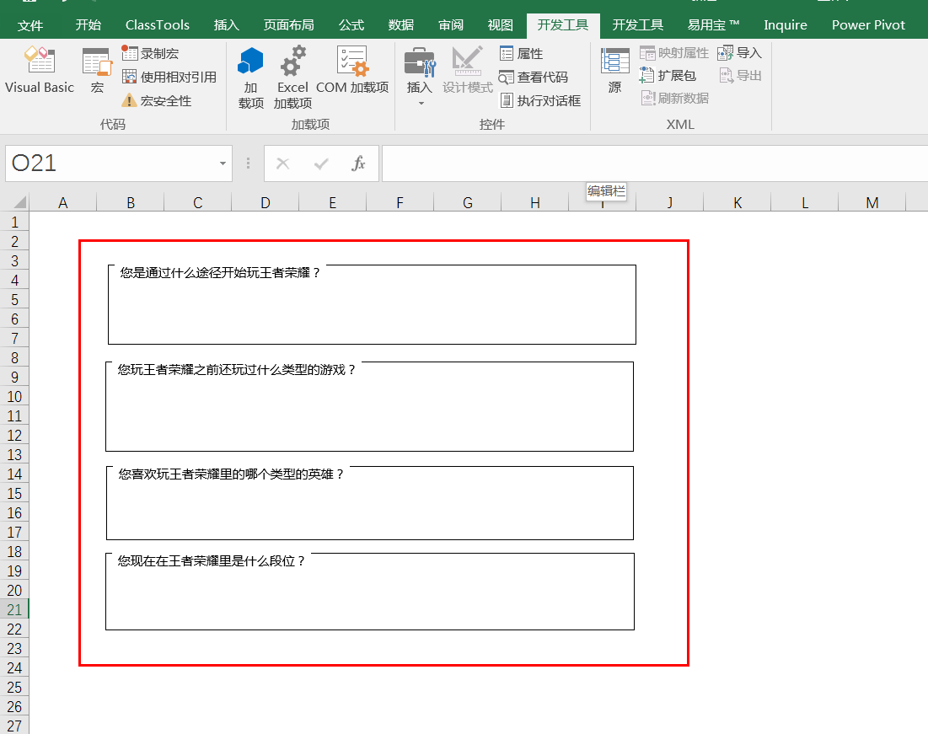Select row 1 header
928x734 pixels.
click(15, 222)
